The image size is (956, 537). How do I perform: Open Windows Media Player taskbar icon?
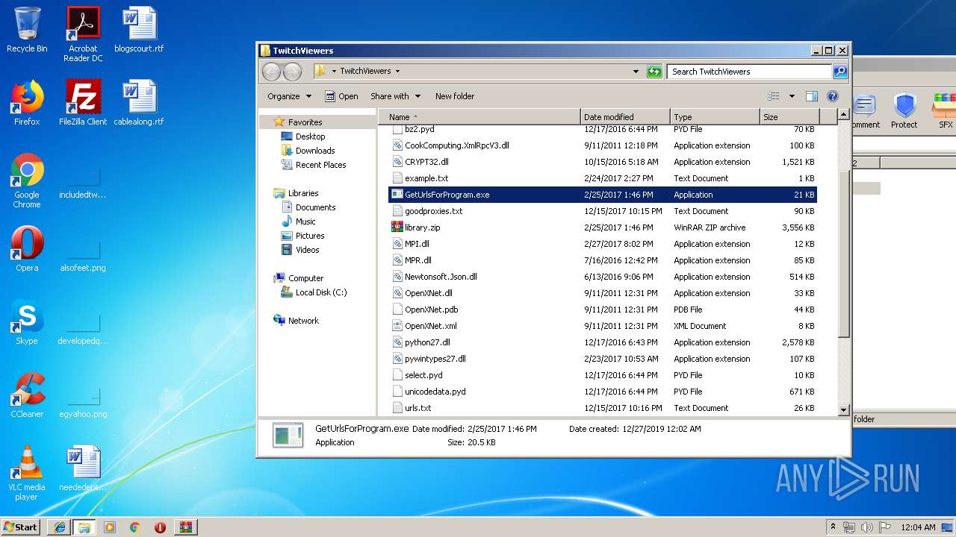[110, 527]
